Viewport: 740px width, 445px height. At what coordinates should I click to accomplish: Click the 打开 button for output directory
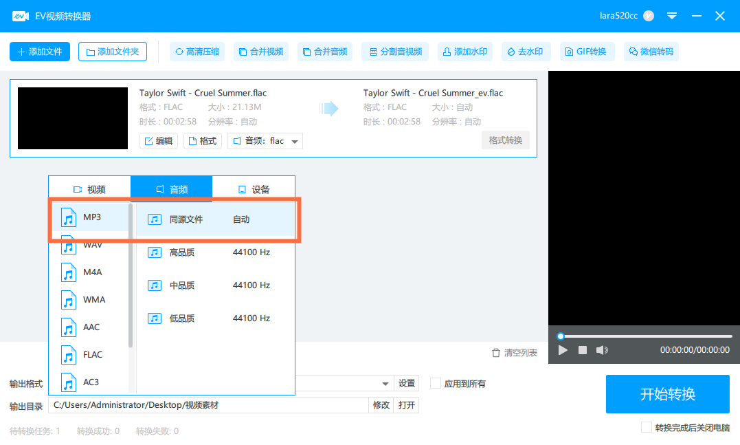[406, 405]
